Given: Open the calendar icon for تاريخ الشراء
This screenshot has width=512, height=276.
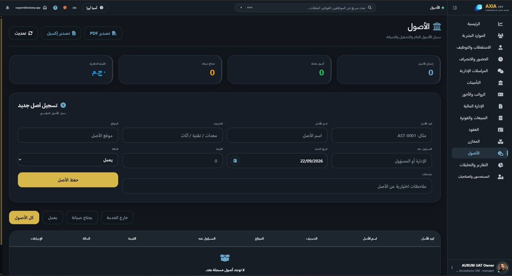Looking at the screenshot, I should point(235,161).
